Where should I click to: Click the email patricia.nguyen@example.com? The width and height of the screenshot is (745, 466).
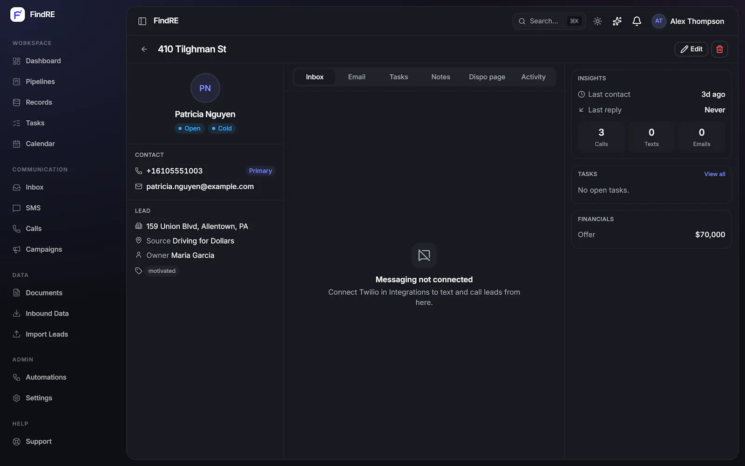[200, 186]
